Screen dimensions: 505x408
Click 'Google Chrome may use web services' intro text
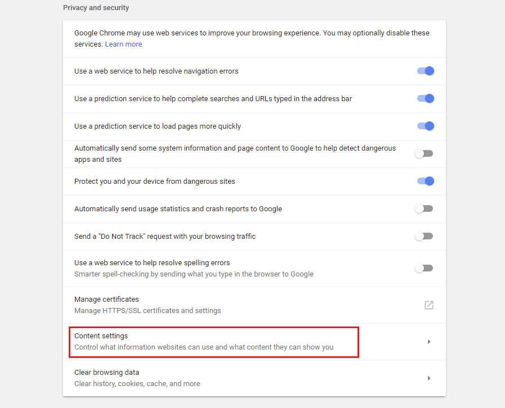[252, 38]
